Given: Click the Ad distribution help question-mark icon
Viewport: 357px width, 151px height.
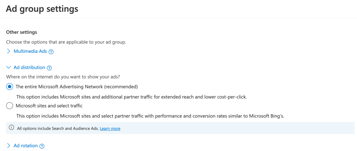Looking at the screenshot, I should [49, 68].
